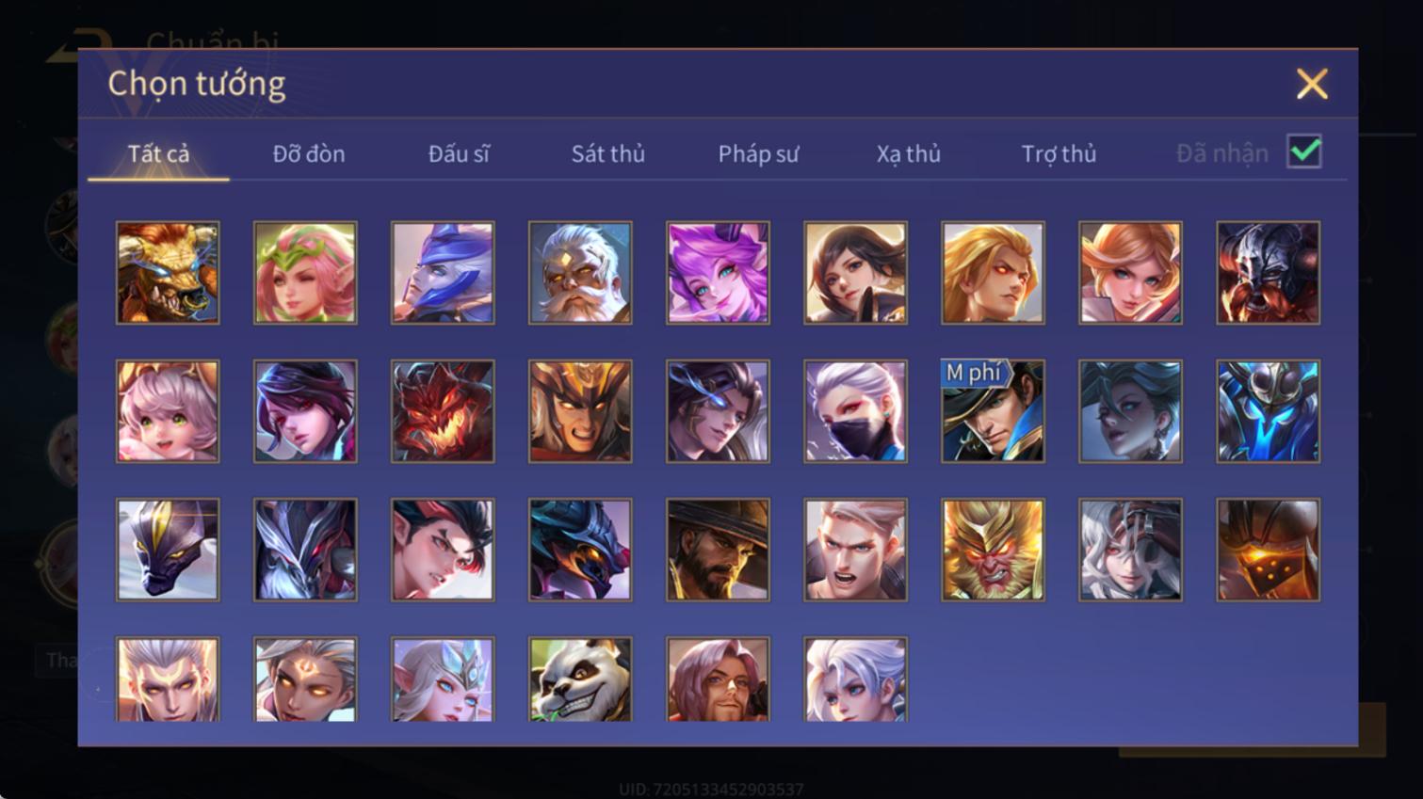Show the Xạ thủ hero category
This screenshot has width=1423, height=799.
pos(909,153)
